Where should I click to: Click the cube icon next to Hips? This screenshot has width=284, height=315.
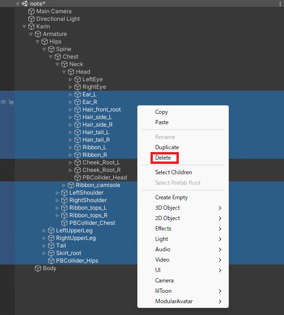click(x=44, y=42)
